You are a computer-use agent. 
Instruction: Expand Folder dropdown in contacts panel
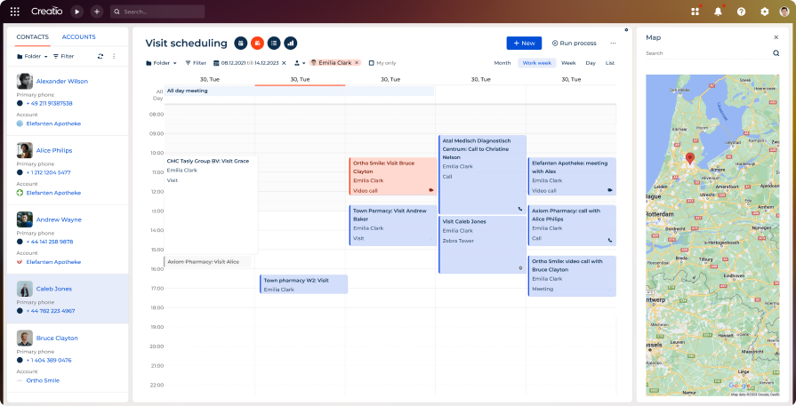tap(32, 56)
